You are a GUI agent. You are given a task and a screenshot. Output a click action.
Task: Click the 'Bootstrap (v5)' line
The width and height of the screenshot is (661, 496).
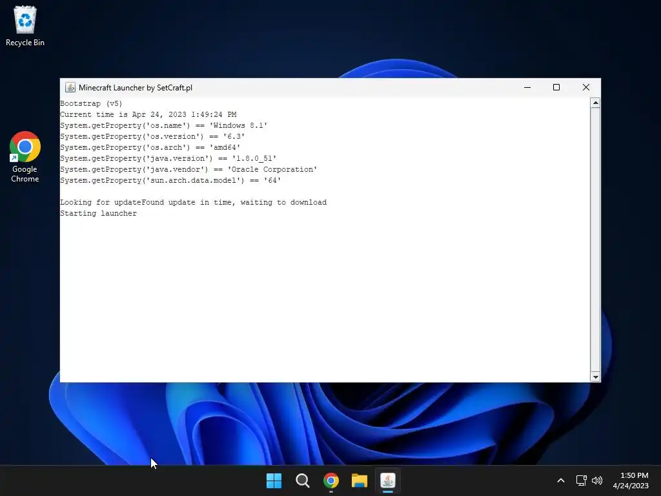point(91,104)
